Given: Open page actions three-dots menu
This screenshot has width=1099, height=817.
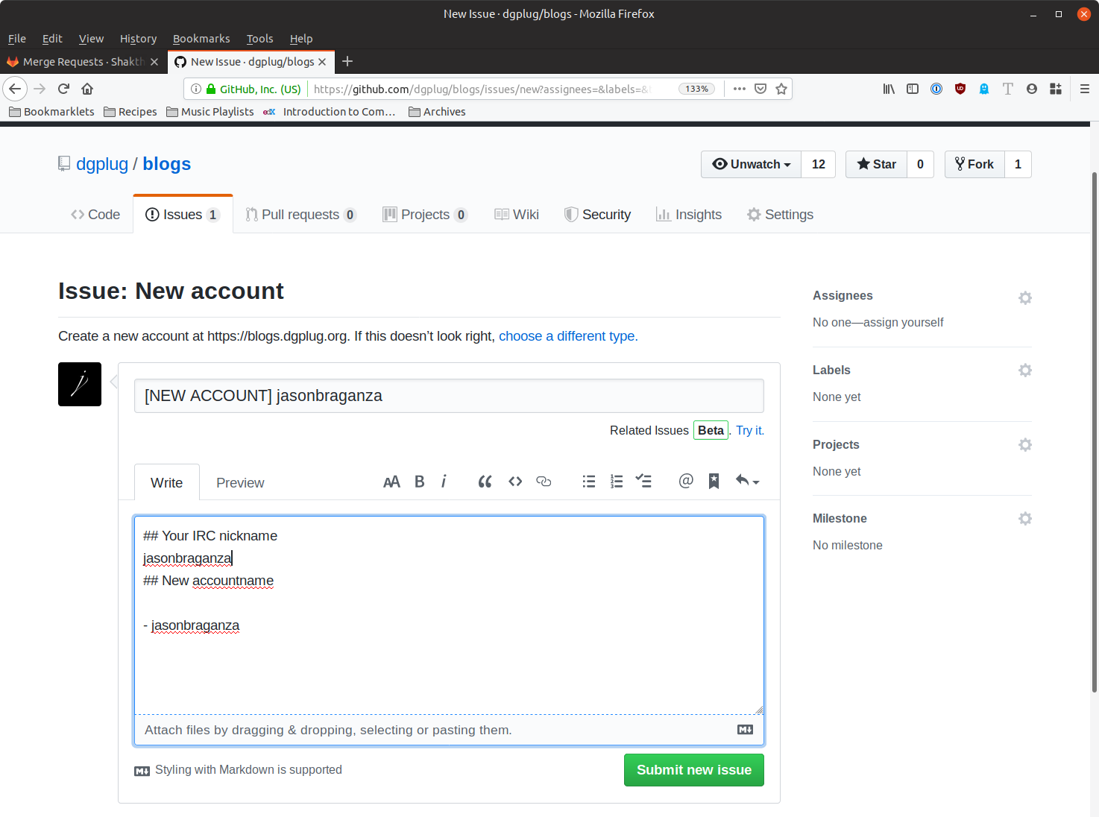Looking at the screenshot, I should [740, 89].
